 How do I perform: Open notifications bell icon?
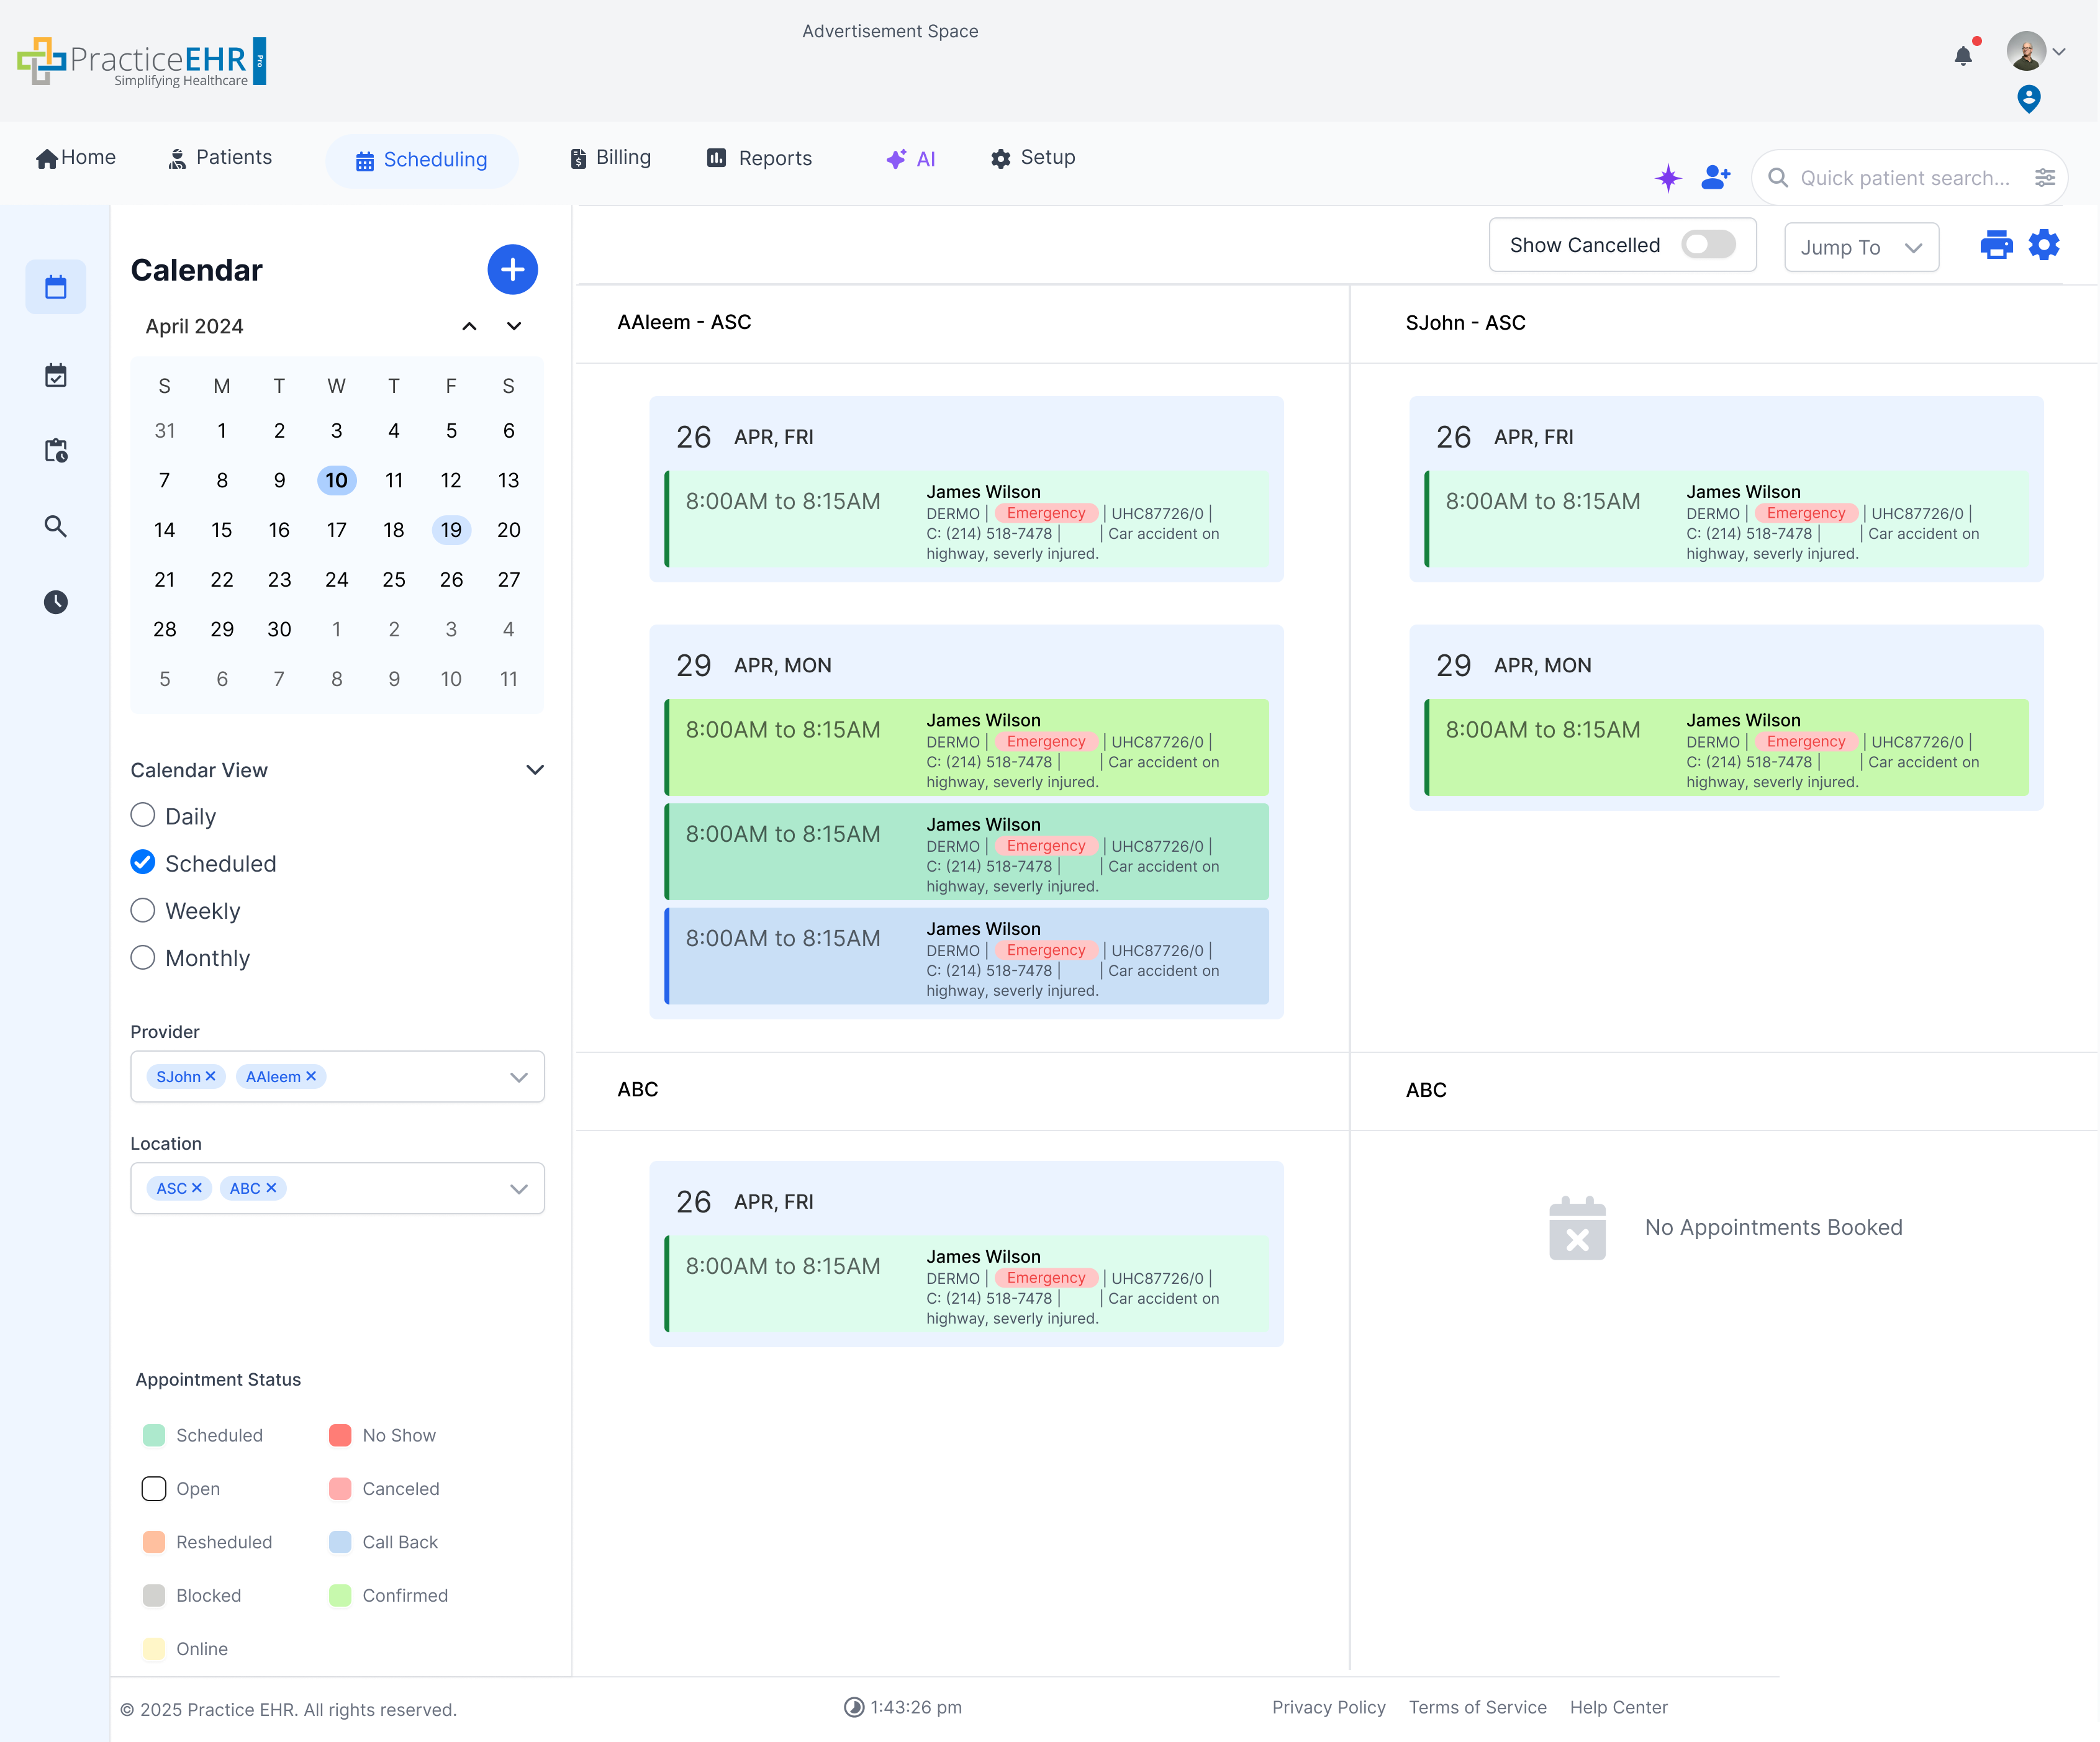tap(1963, 56)
